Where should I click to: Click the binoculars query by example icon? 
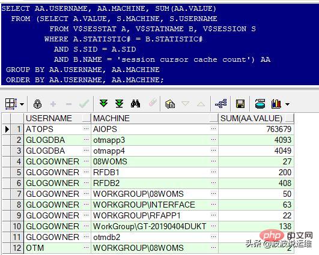pos(135,104)
